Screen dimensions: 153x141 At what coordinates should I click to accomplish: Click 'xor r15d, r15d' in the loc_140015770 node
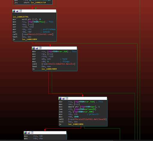23,27
